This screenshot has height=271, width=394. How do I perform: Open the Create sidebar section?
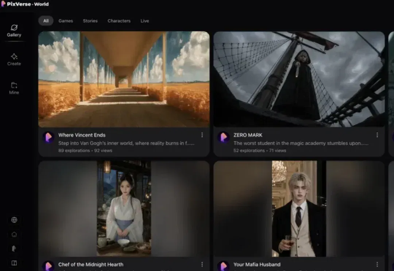pyautogui.click(x=14, y=60)
